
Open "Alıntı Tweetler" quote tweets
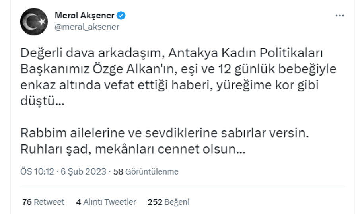(110, 202)
